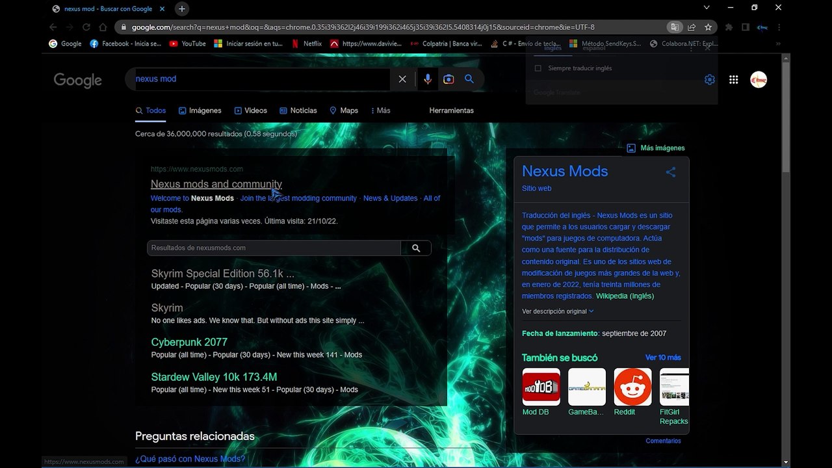Open the 'Método SendKeys' bookmark

tap(605, 44)
